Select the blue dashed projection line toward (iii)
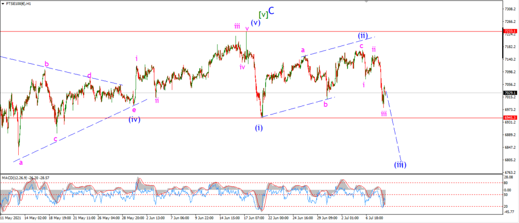 click(x=393, y=126)
